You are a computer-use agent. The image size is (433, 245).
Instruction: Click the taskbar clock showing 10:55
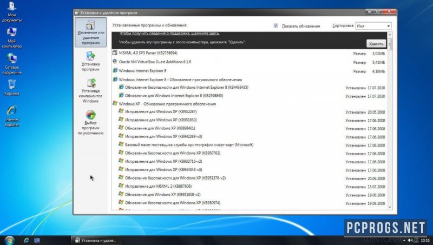pyautogui.click(x=425, y=241)
